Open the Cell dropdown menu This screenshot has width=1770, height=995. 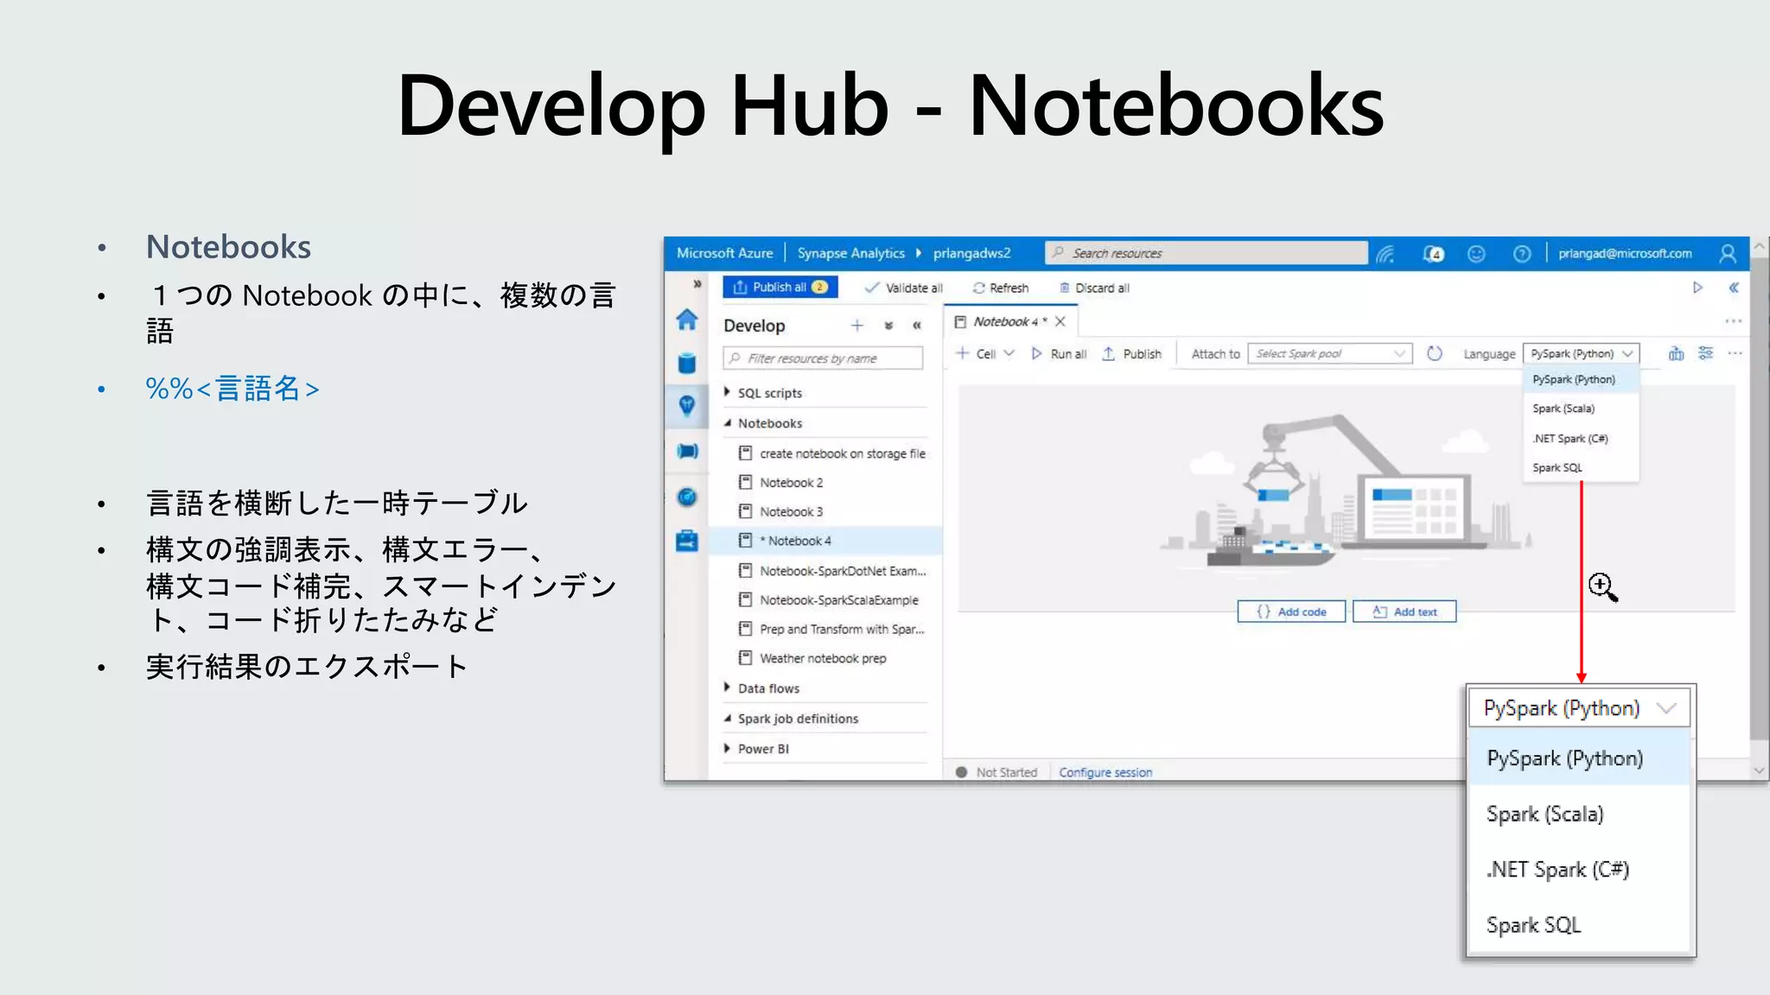tap(985, 354)
